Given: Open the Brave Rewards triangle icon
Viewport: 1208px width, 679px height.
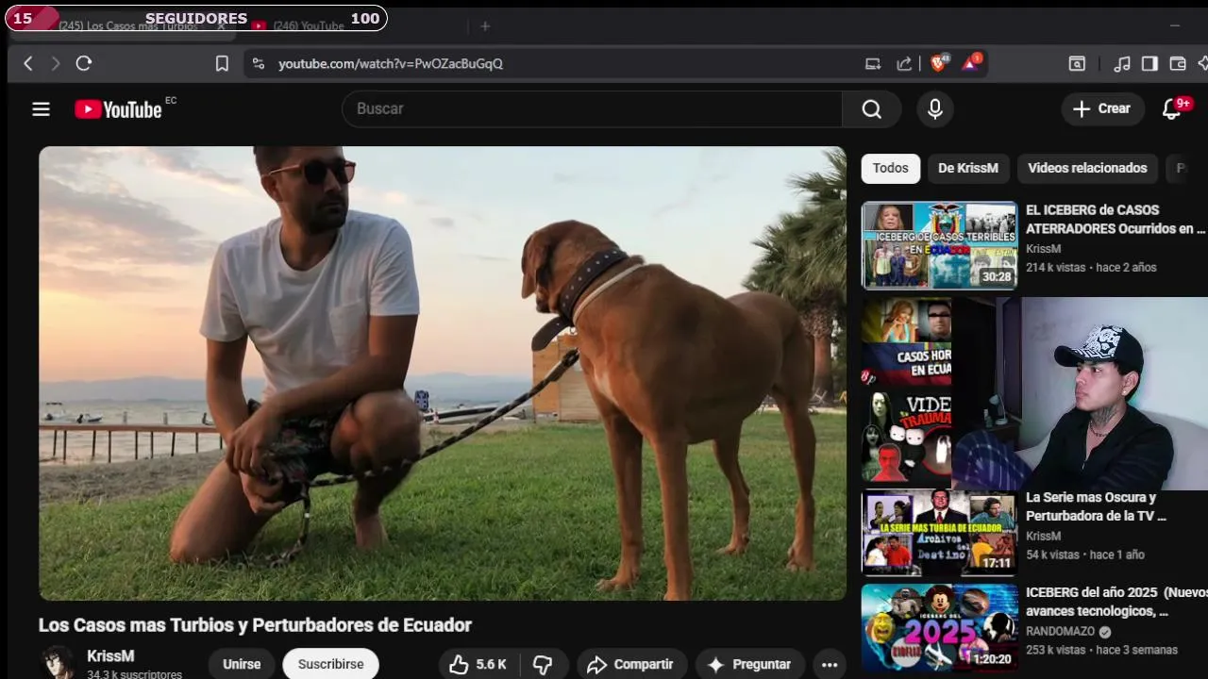Looking at the screenshot, I should [971, 63].
